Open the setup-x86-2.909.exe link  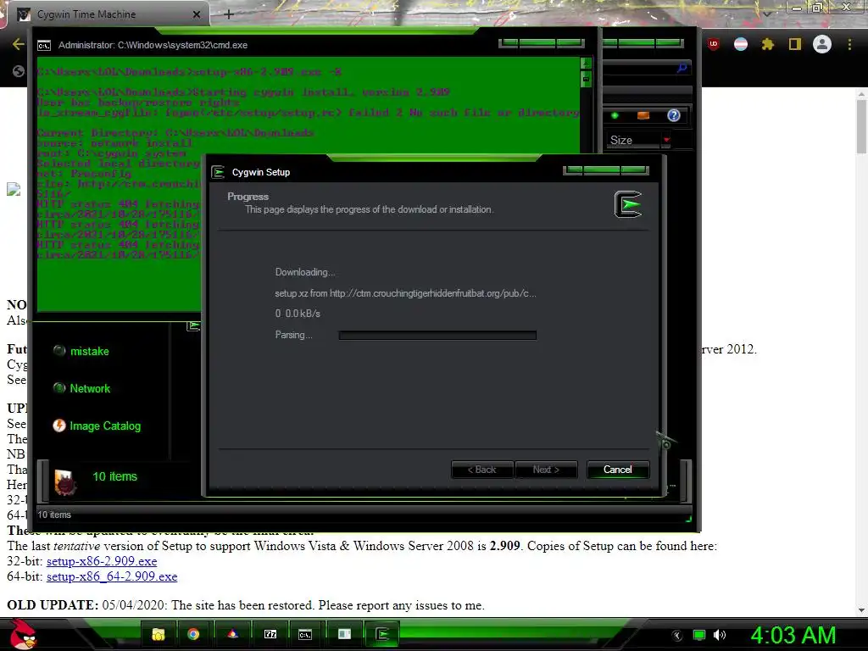(x=102, y=561)
